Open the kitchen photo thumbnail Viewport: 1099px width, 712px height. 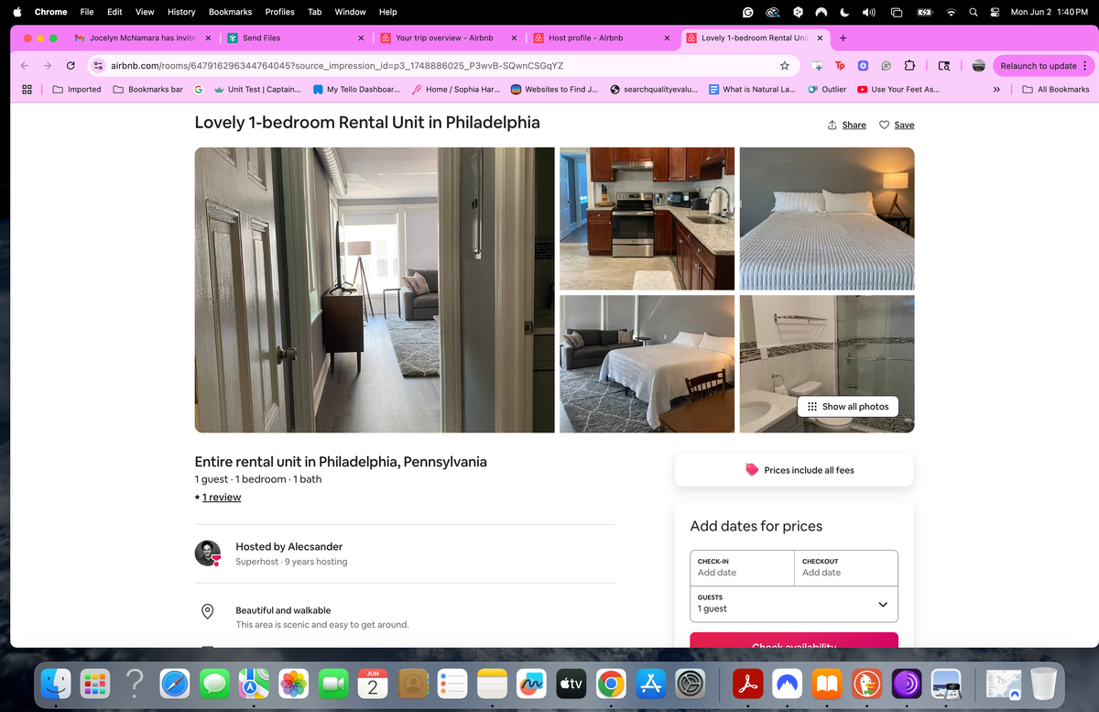tap(647, 218)
